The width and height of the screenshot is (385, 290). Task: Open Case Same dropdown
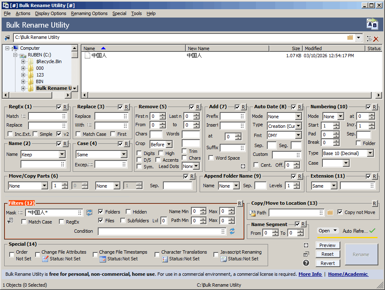point(124,154)
